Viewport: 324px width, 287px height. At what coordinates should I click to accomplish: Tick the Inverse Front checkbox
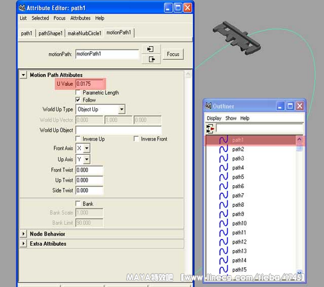(x=136, y=138)
